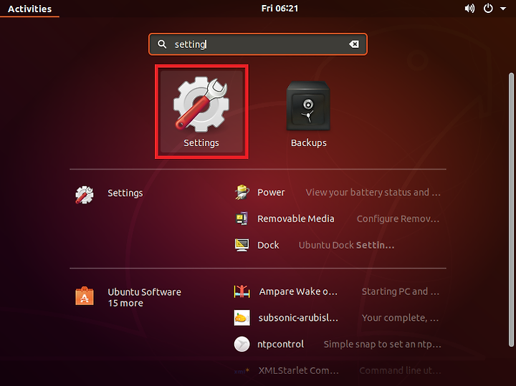Viewport: 516px width, 386px height.
Task: Click 'Ampare Wake o…' result name
Action: tap(298, 291)
